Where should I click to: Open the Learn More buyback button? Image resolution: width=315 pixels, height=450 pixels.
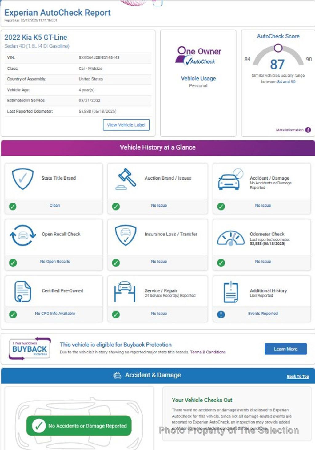pos(285,349)
